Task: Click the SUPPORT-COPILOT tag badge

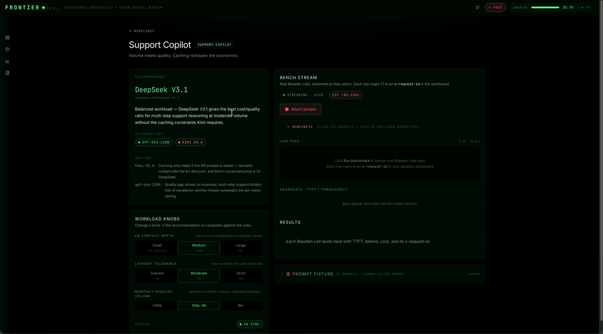Action: [214, 45]
